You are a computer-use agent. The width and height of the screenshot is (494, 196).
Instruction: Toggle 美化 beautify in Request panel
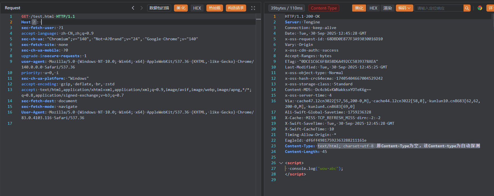(181, 8)
